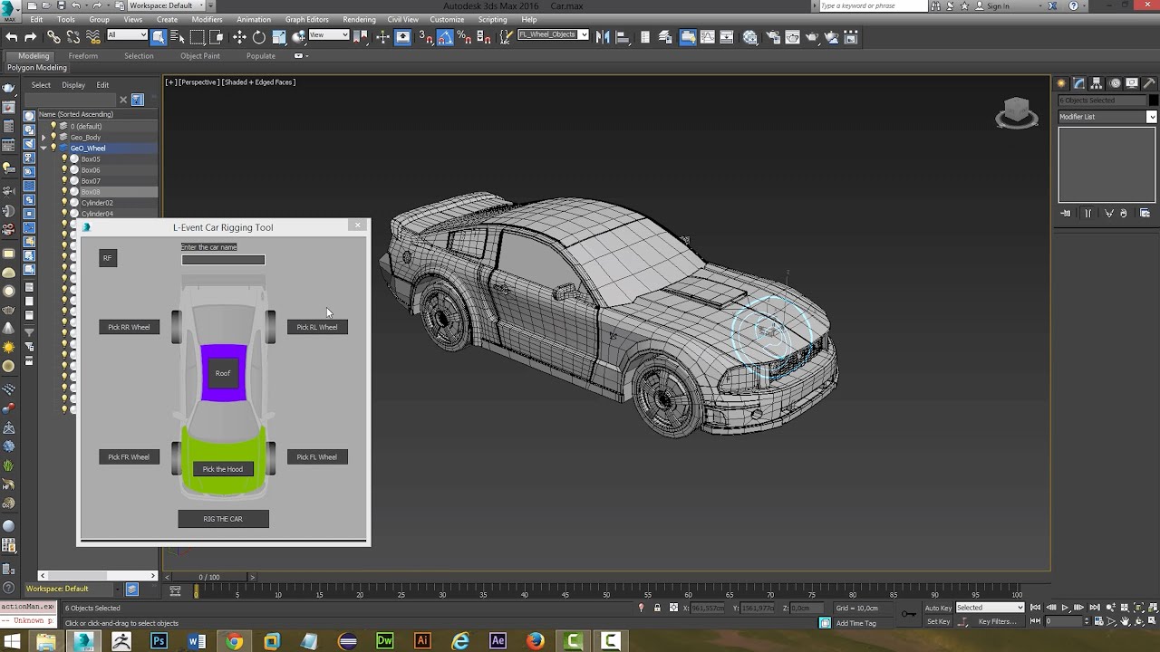The width and height of the screenshot is (1160, 652).
Task: Click the Select and Link chain icon
Action: pos(53,37)
